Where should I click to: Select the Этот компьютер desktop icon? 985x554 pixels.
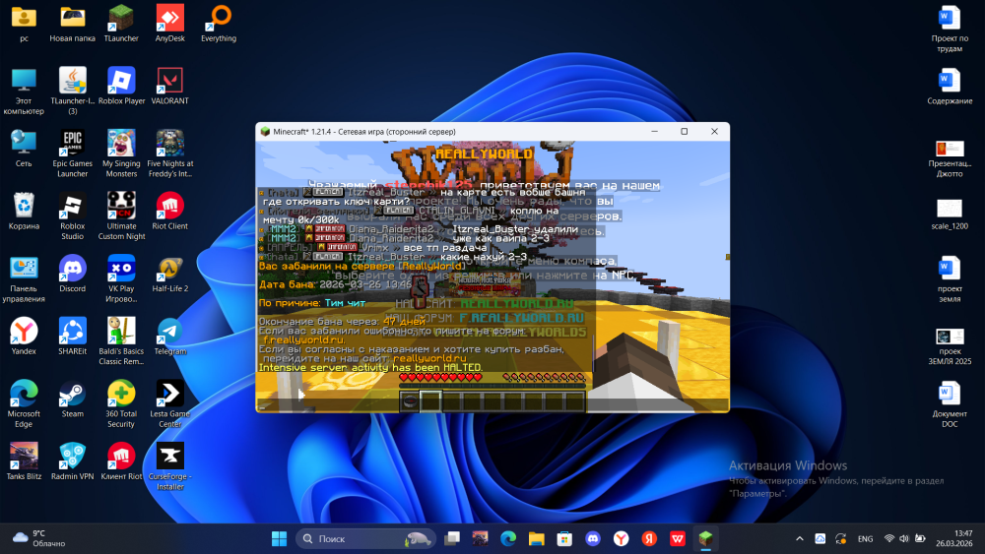point(24,91)
